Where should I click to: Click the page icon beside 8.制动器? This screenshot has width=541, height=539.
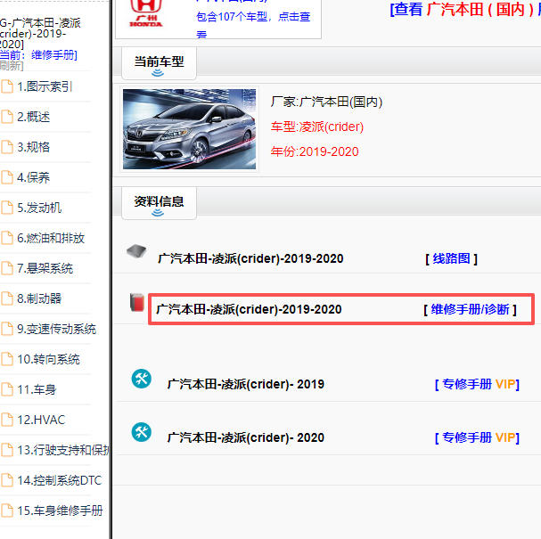(6, 298)
